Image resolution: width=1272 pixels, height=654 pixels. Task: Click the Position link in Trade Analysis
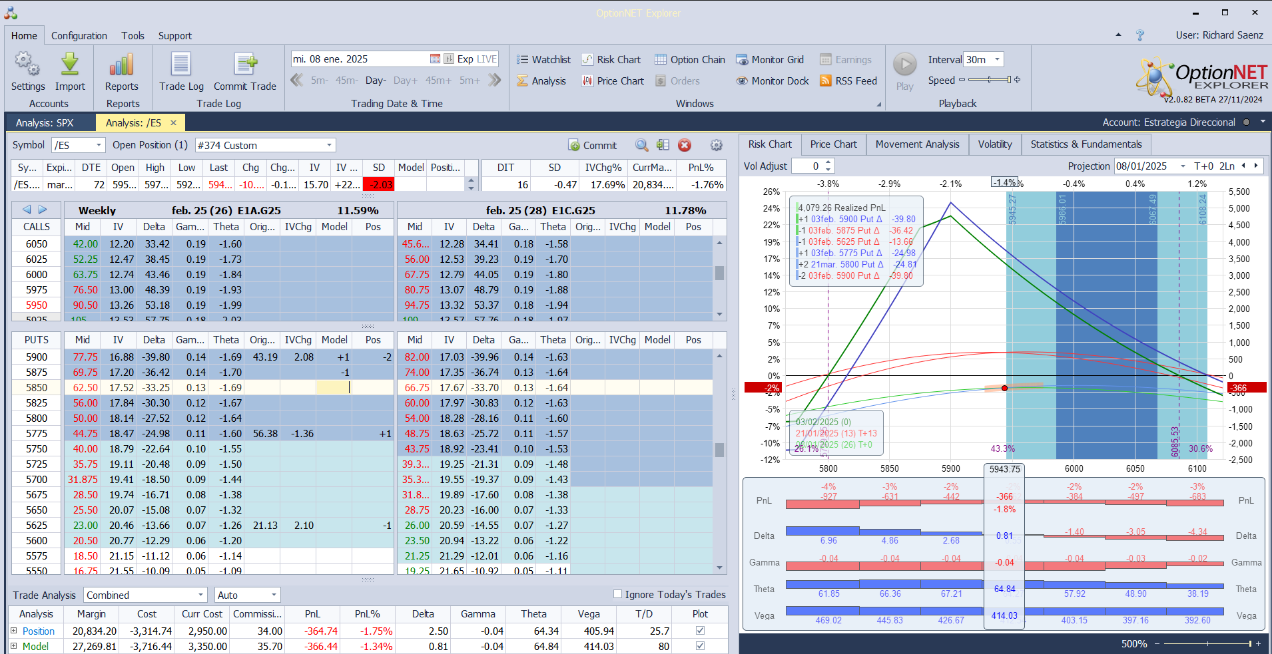(39, 631)
